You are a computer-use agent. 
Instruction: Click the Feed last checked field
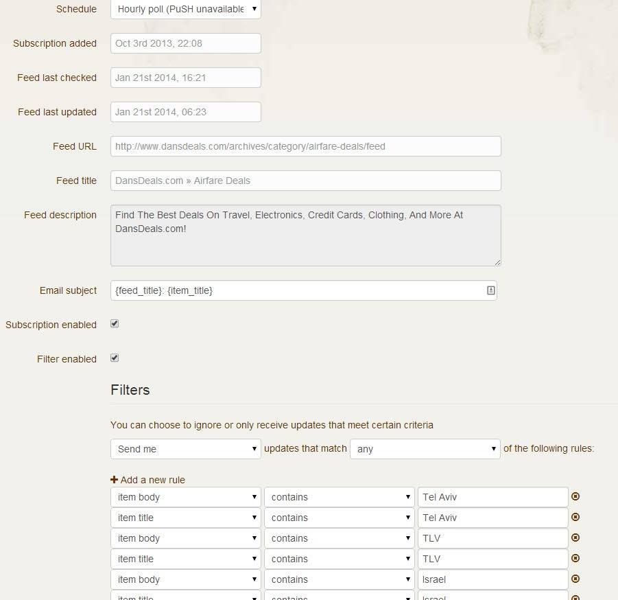click(186, 78)
